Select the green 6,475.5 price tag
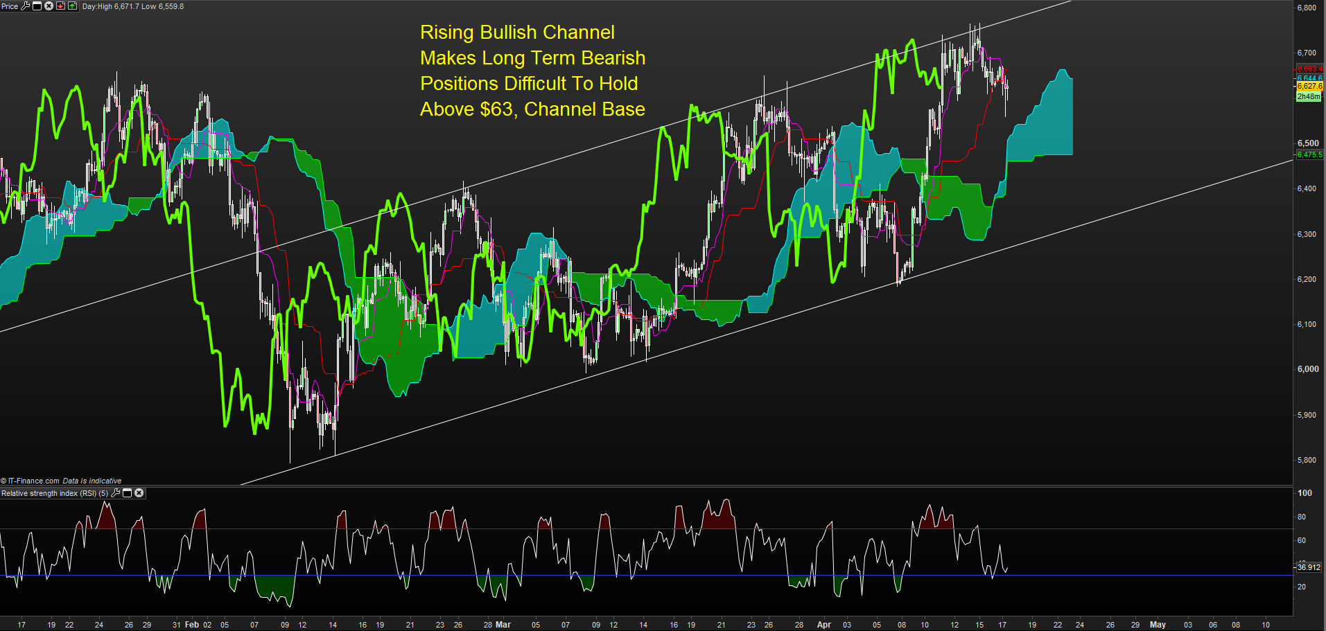Image resolution: width=1326 pixels, height=631 pixels. click(1309, 154)
